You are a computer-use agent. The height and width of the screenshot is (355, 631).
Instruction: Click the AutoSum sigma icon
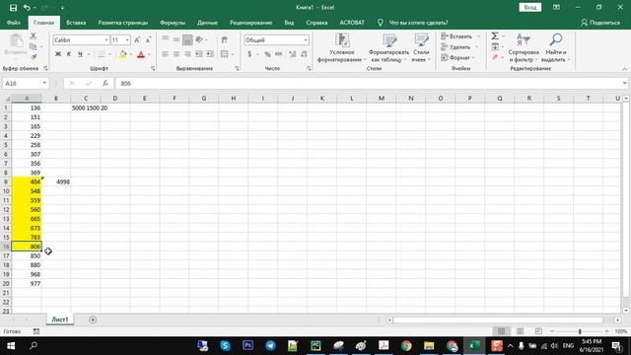(495, 36)
